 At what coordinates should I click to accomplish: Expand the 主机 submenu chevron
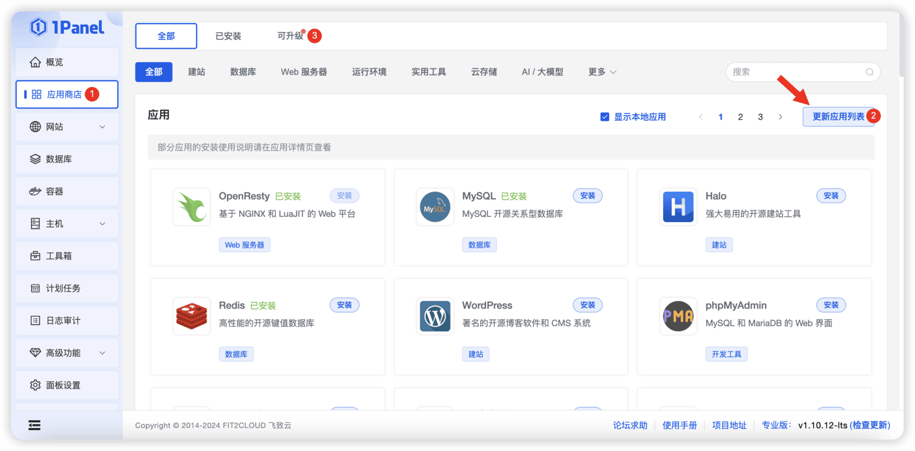(102, 224)
